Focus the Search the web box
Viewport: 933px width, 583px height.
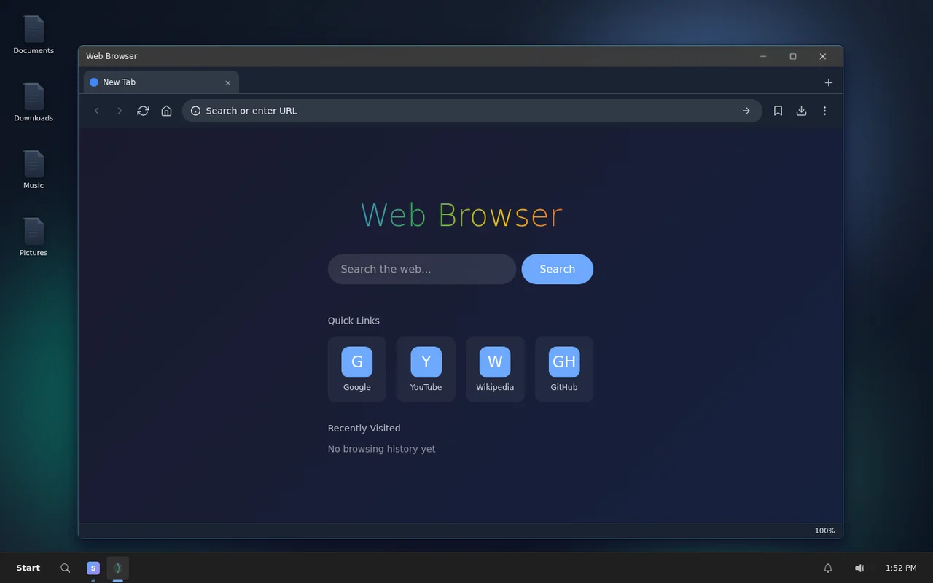(422, 269)
